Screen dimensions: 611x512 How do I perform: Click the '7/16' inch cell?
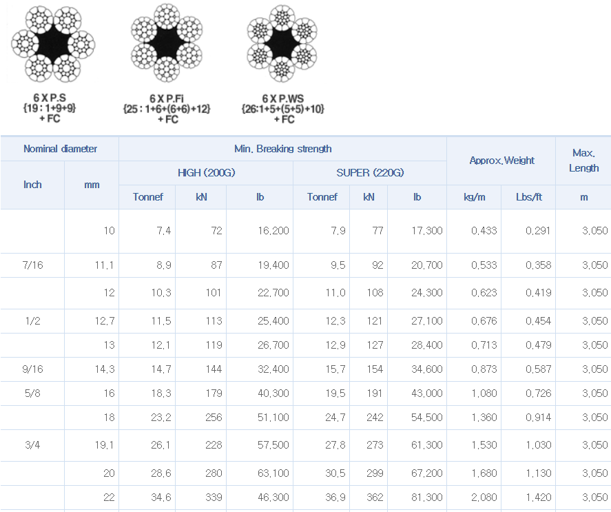(x=33, y=265)
